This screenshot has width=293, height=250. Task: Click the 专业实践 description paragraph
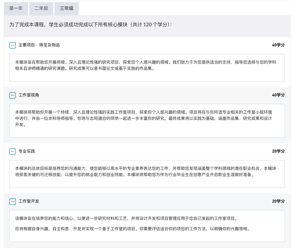147,172
